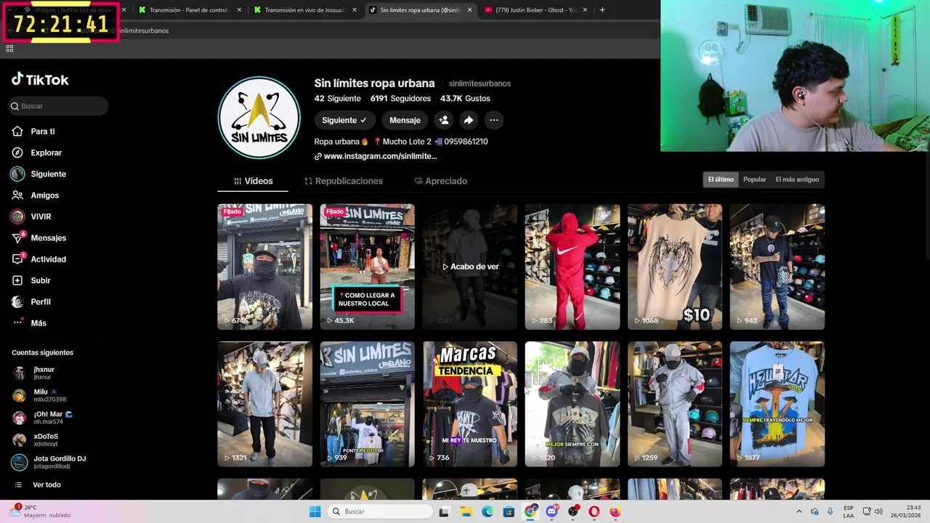This screenshot has width=930, height=523.
Task: Switch to the Vídeos tab
Action: [253, 181]
